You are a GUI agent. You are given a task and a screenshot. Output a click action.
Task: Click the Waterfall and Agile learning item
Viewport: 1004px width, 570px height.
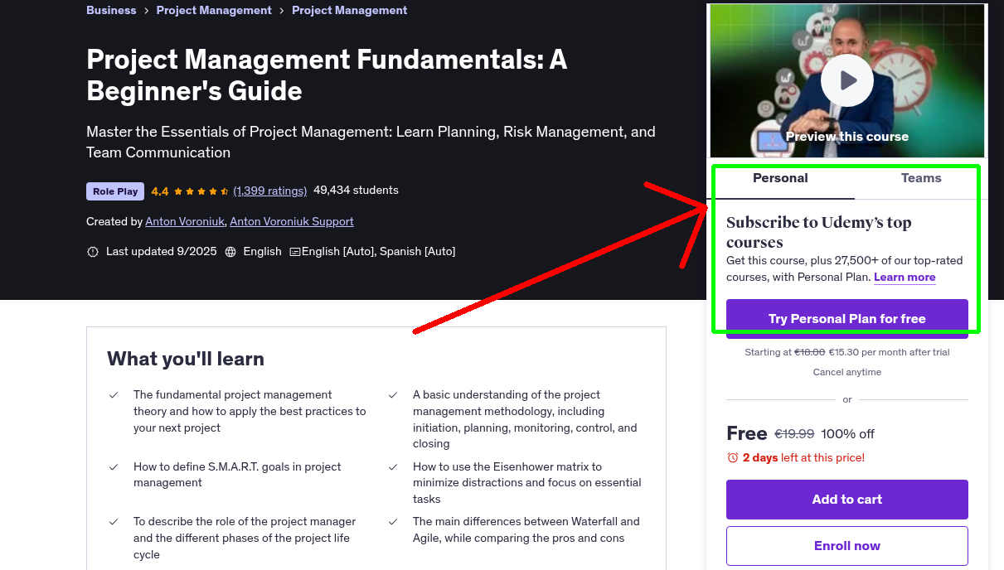(x=526, y=530)
